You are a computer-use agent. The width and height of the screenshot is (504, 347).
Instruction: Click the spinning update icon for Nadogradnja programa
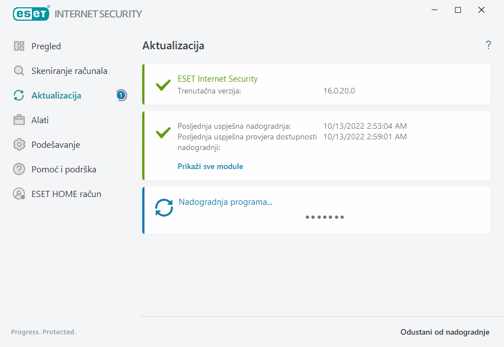164,208
